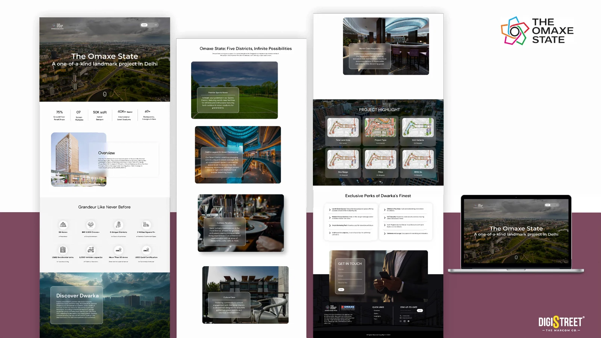This screenshot has width=601, height=338.
Task: Click the Stay-Up-To-Date submit button
Action: coord(420,311)
